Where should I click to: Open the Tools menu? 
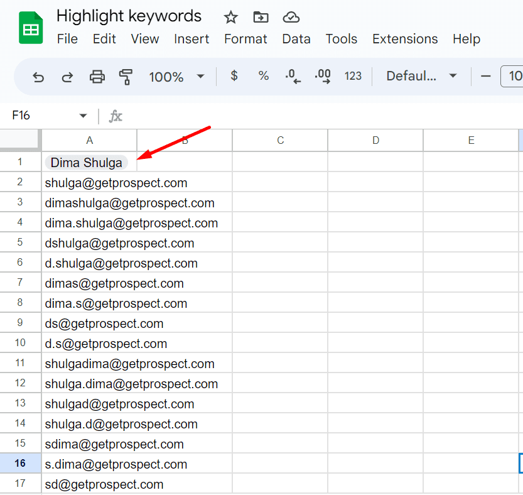(x=341, y=39)
